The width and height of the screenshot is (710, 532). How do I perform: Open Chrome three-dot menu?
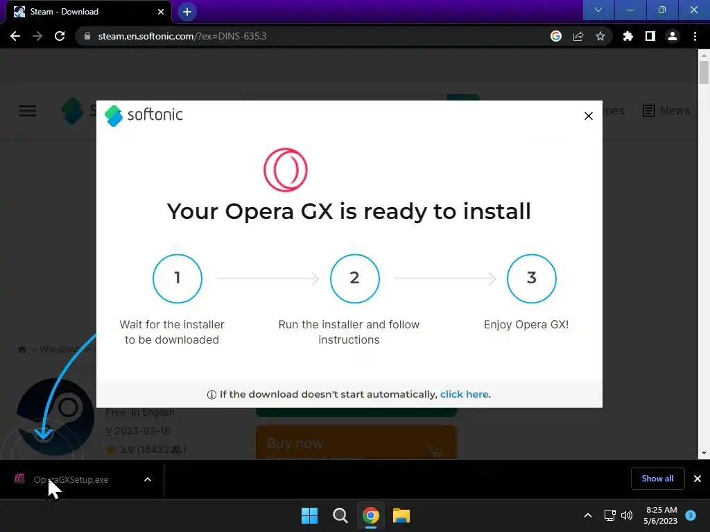[x=695, y=36]
